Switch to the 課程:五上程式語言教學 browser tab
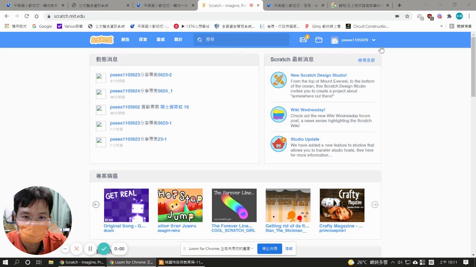Viewport: 476px width, 267px height. (x=360, y=6)
